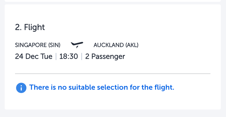Select the "2. Flight" section heading

(x=30, y=27)
